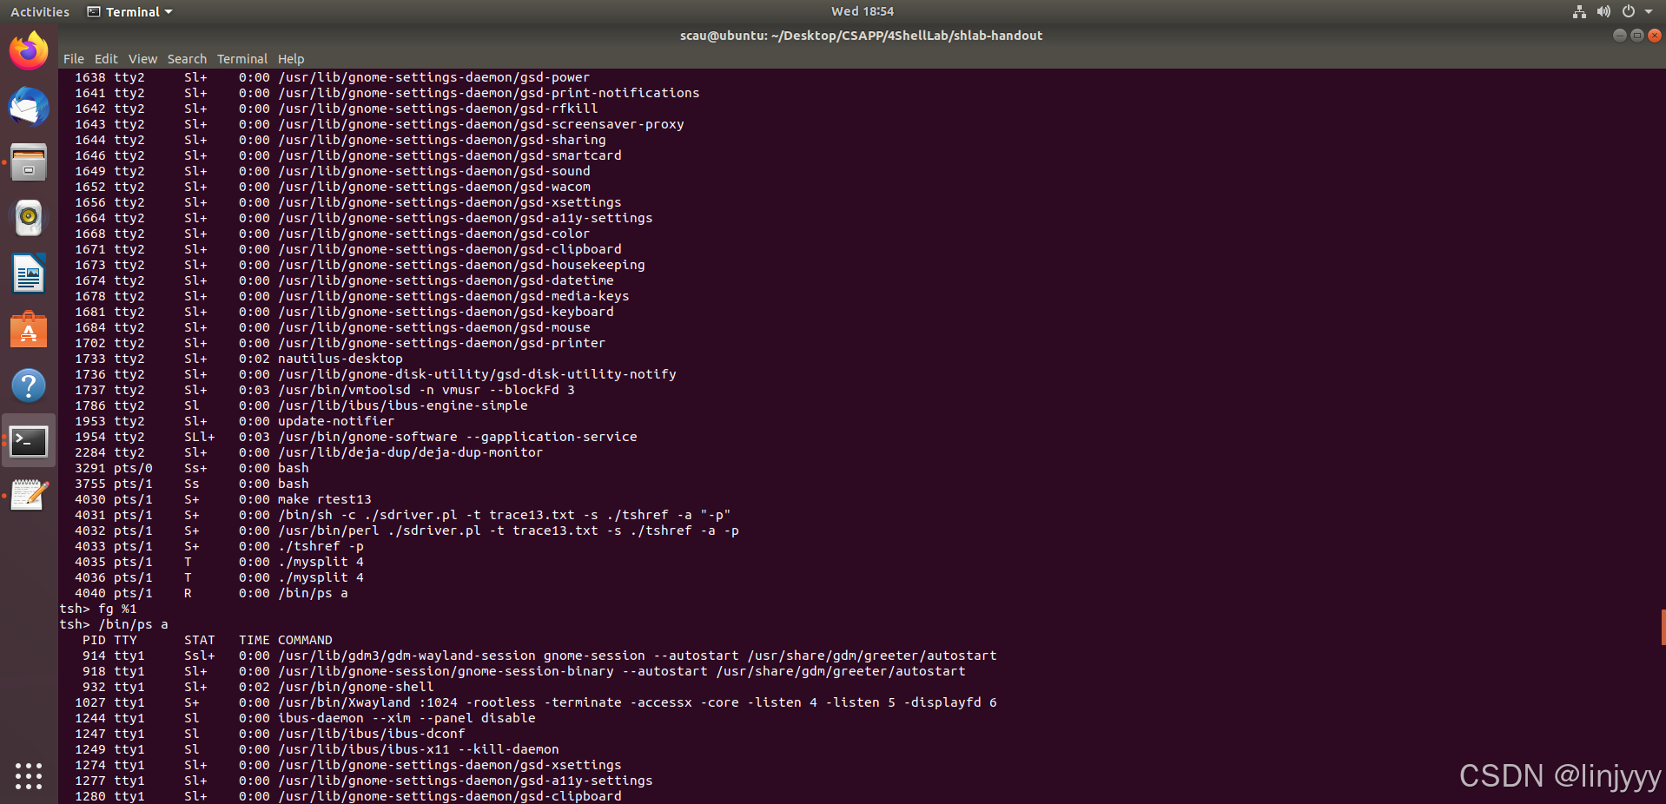Open the View menu
The height and width of the screenshot is (804, 1666).
coord(142,59)
